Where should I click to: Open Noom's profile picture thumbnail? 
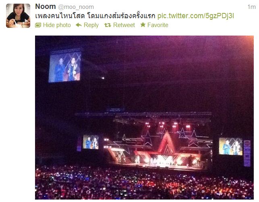[x=18, y=16]
